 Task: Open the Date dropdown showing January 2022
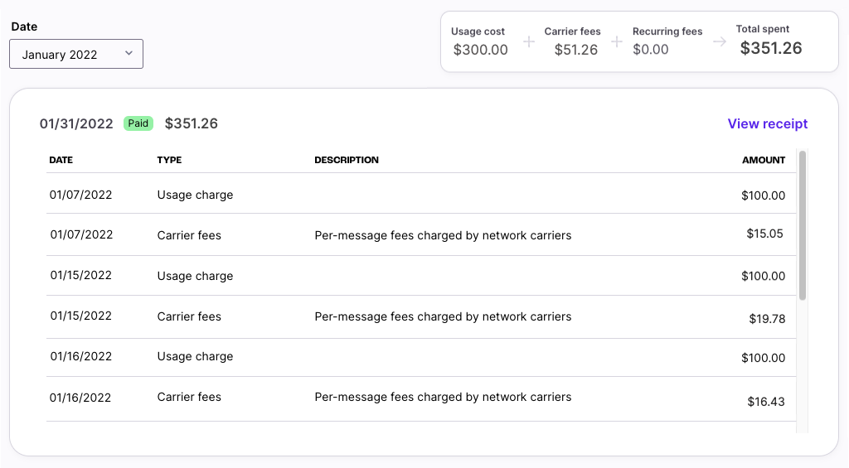click(x=75, y=55)
